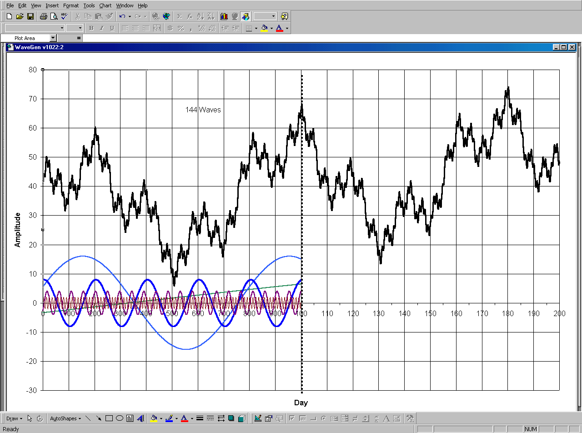Viewport: 582px width, 433px height.
Task: Open Office Assistant help icon
Action: tap(284, 16)
